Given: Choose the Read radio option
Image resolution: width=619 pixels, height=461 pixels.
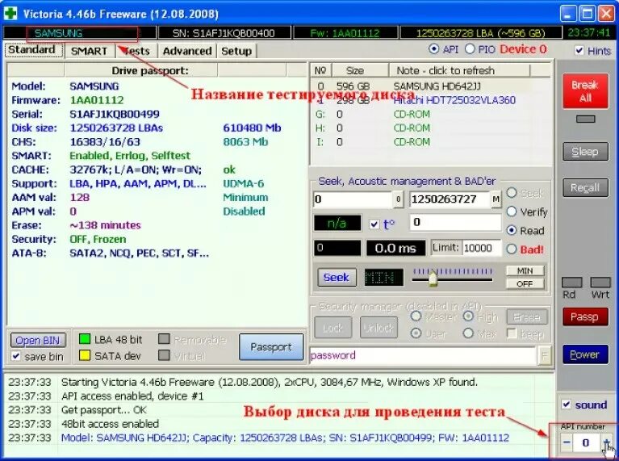Looking at the screenshot, I should click(512, 230).
